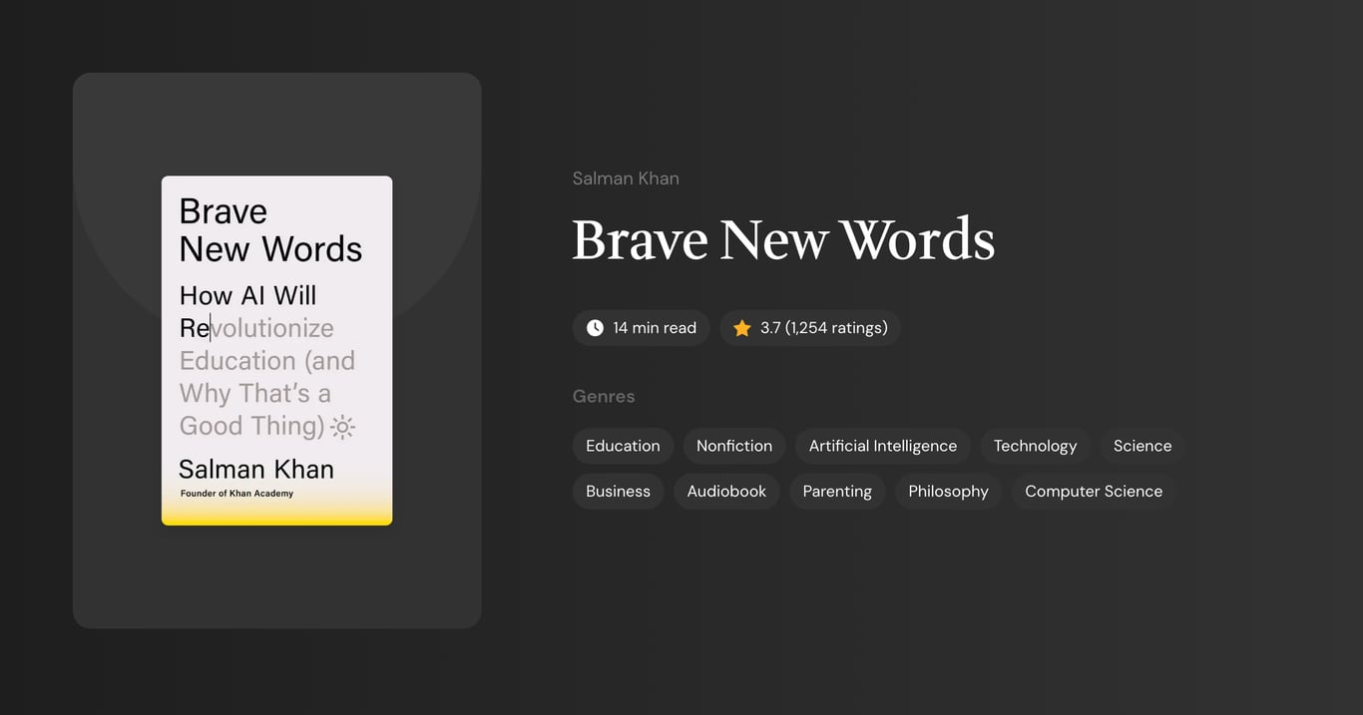The image size is (1363, 715).
Task: Click the Founder of Khan Academy text on cover
Action: pos(235,493)
